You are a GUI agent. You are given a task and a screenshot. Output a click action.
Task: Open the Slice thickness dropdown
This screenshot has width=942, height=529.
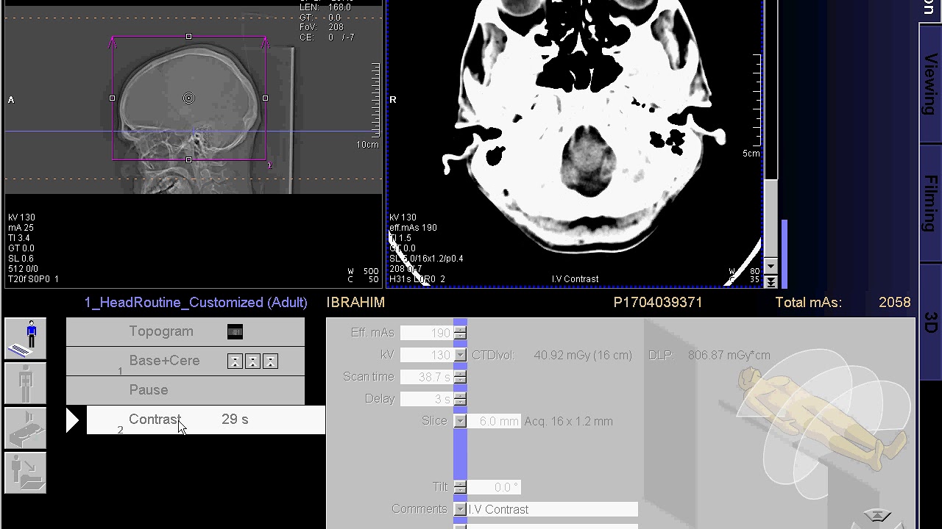pyautogui.click(x=460, y=421)
